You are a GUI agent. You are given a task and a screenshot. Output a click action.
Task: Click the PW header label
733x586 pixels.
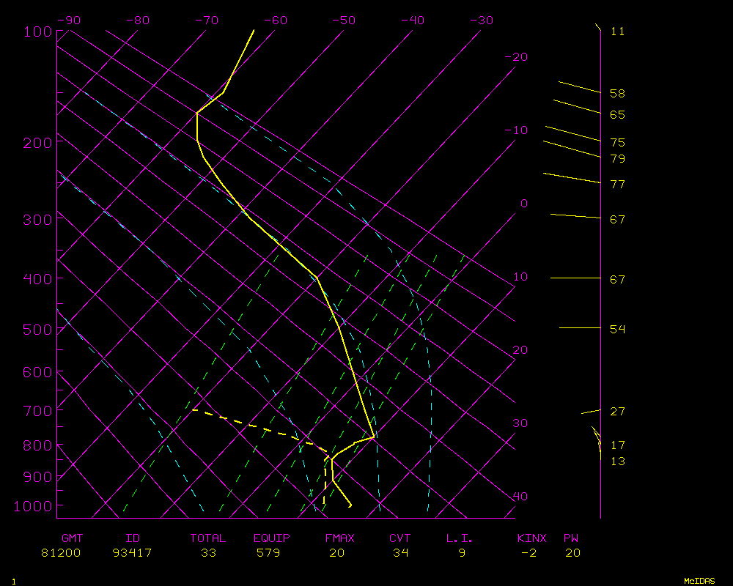pos(571,538)
